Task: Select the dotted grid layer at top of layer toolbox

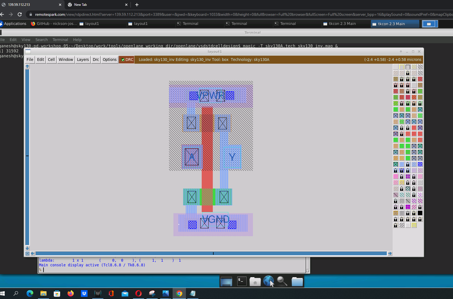Action: 396,66
